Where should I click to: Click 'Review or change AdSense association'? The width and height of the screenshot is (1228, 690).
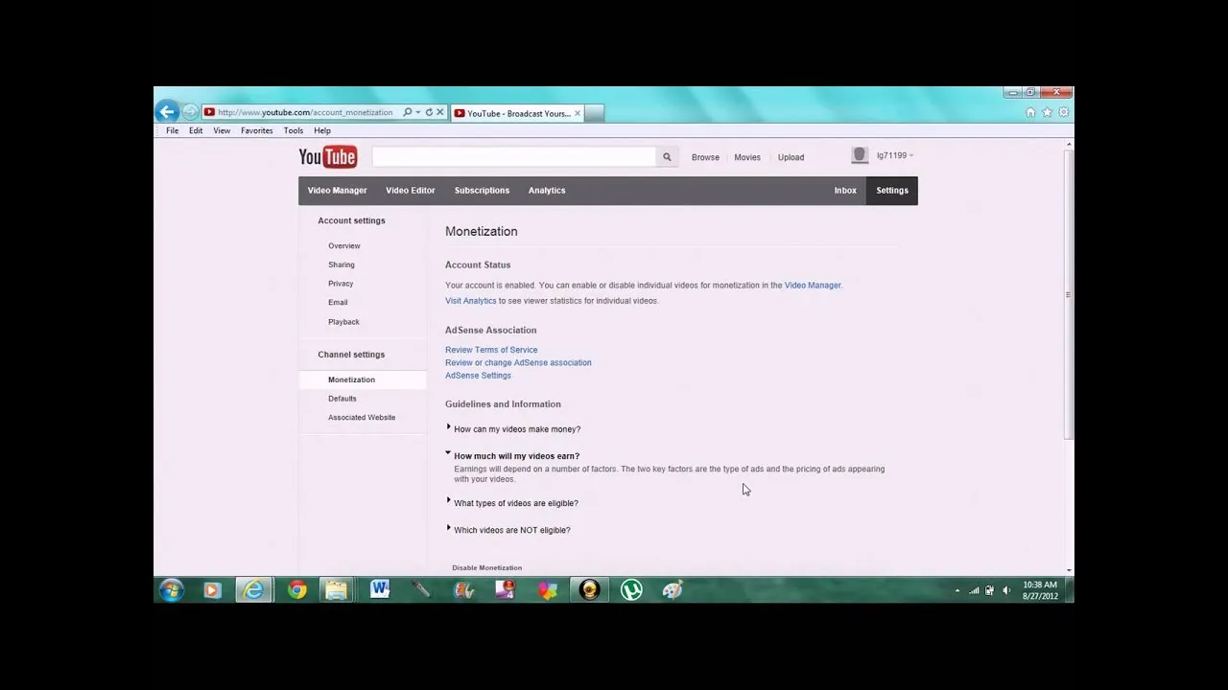(518, 362)
